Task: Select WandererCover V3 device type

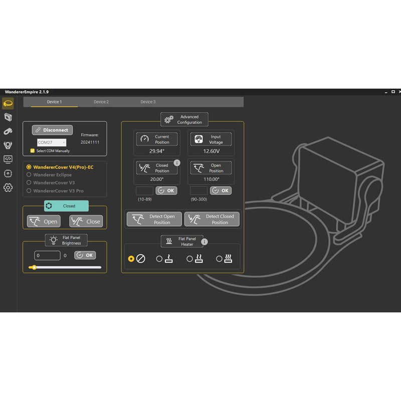Action: pyautogui.click(x=51, y=182)
